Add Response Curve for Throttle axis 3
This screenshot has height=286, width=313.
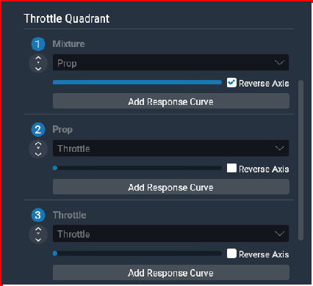[x=171, y=272]
